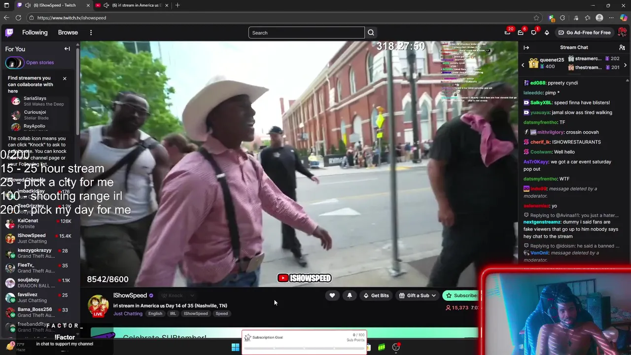
Task: Show previous gift leaderboard entries
Action: [523, 65]
